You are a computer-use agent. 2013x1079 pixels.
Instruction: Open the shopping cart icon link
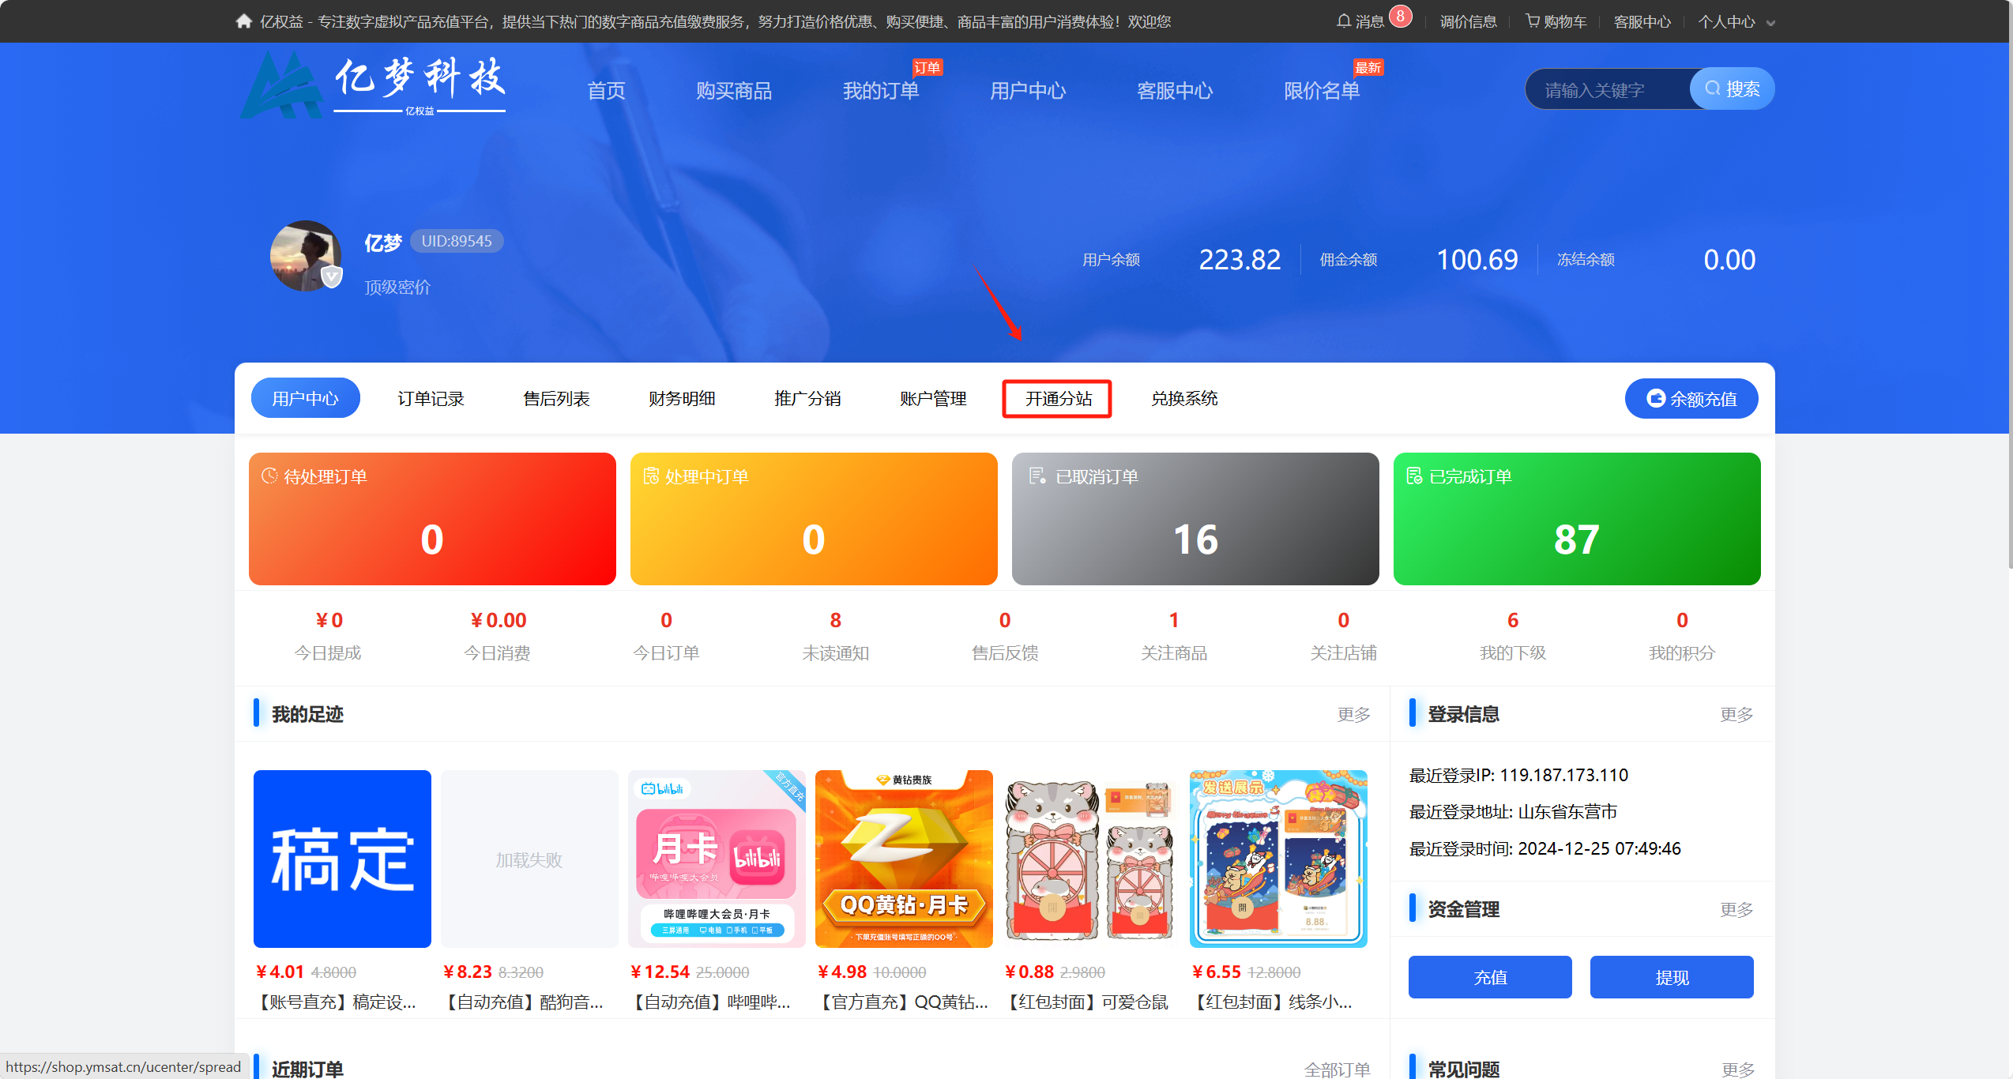1533,21
